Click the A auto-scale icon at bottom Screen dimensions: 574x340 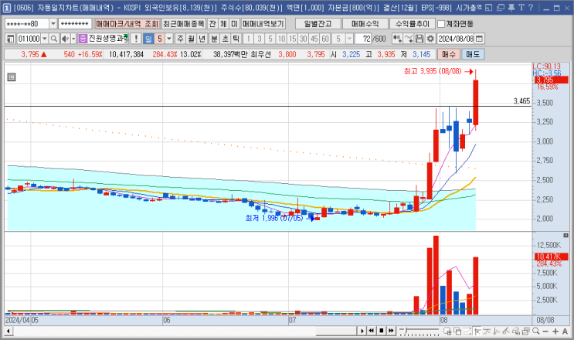pos(565,331)
